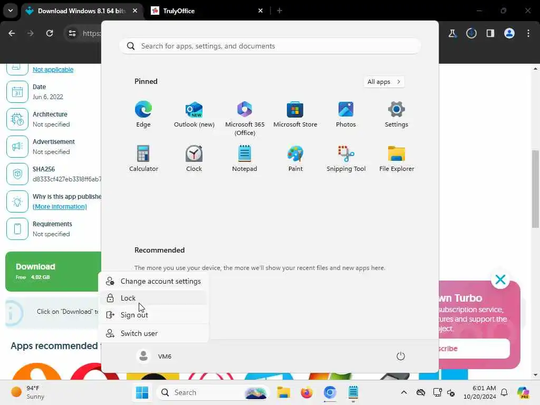Screen dimensions: 540x405
Task: Launch Outlook (new) from pinned apps
Action: (194, 114)
